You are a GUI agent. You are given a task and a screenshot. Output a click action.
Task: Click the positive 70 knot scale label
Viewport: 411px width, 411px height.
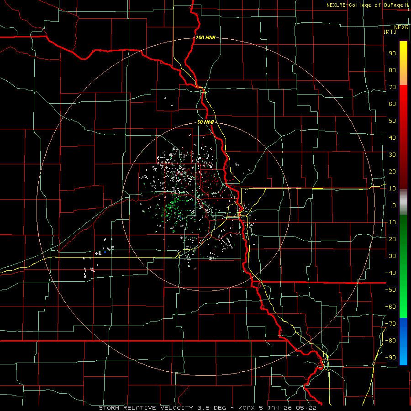click(392, 87)
